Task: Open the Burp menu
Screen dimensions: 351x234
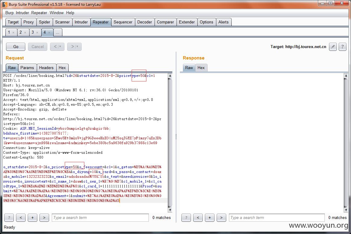Action: pyautogui.click(x=9, y=13)
